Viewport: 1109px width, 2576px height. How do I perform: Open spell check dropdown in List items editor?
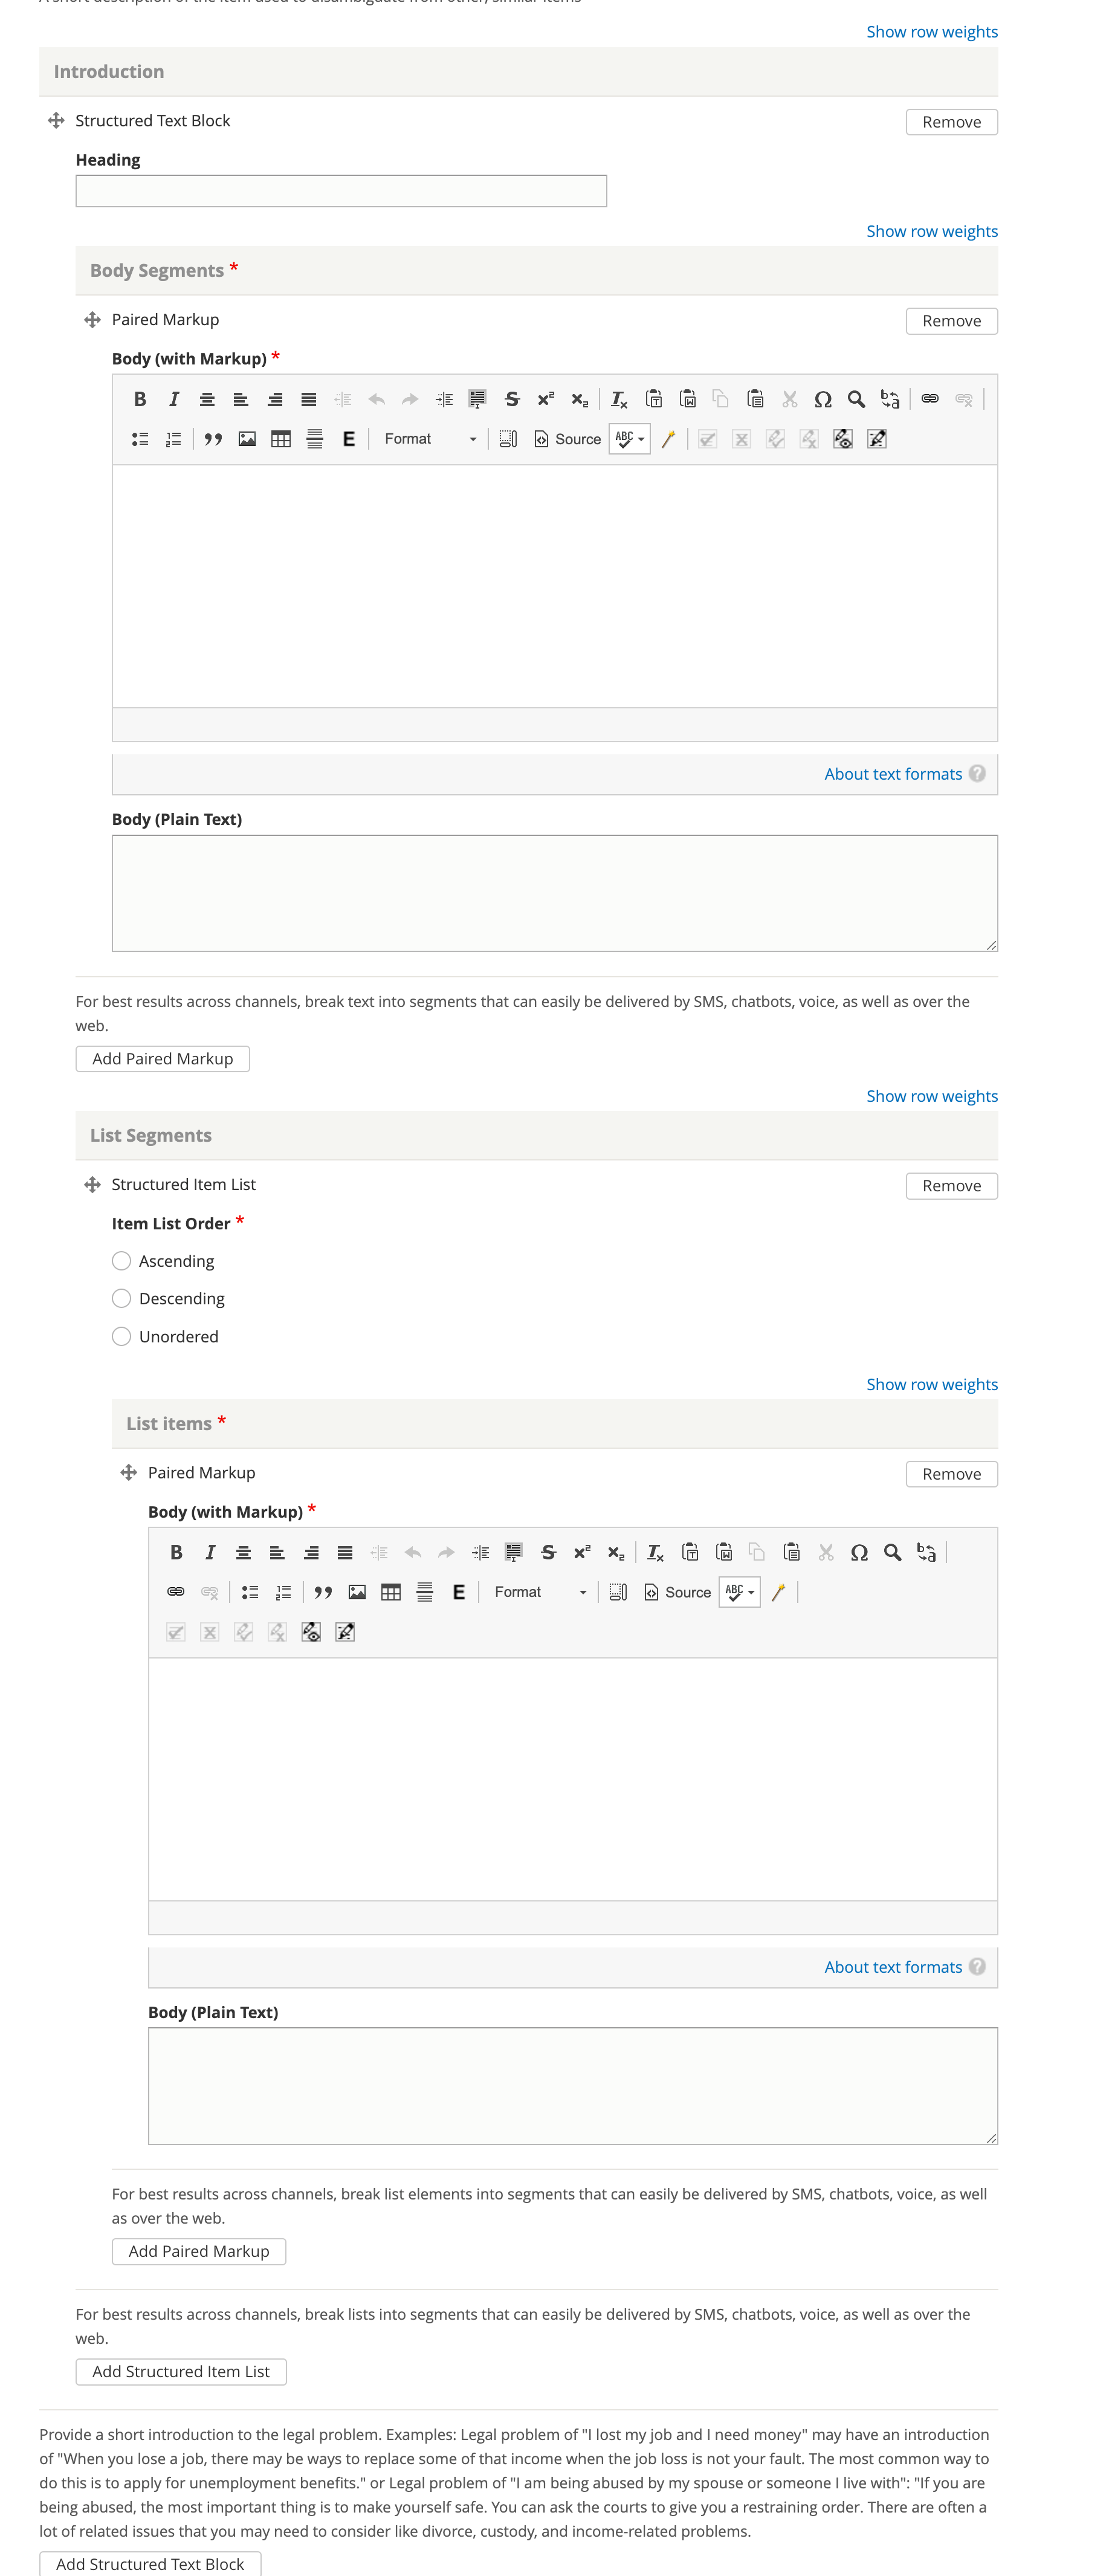click(x=740, y=1592)
